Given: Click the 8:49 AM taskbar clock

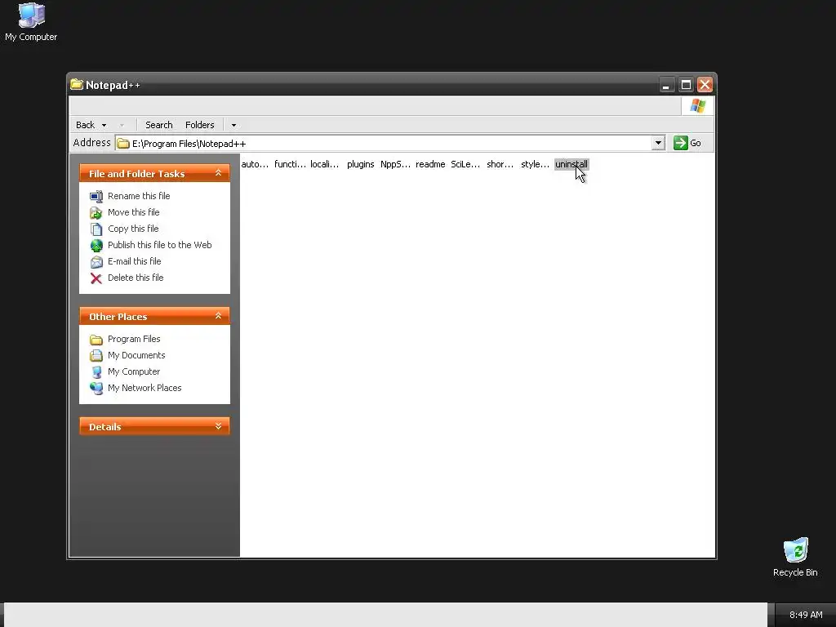Looking at the screenshot, I should click(x=806, y=615).
